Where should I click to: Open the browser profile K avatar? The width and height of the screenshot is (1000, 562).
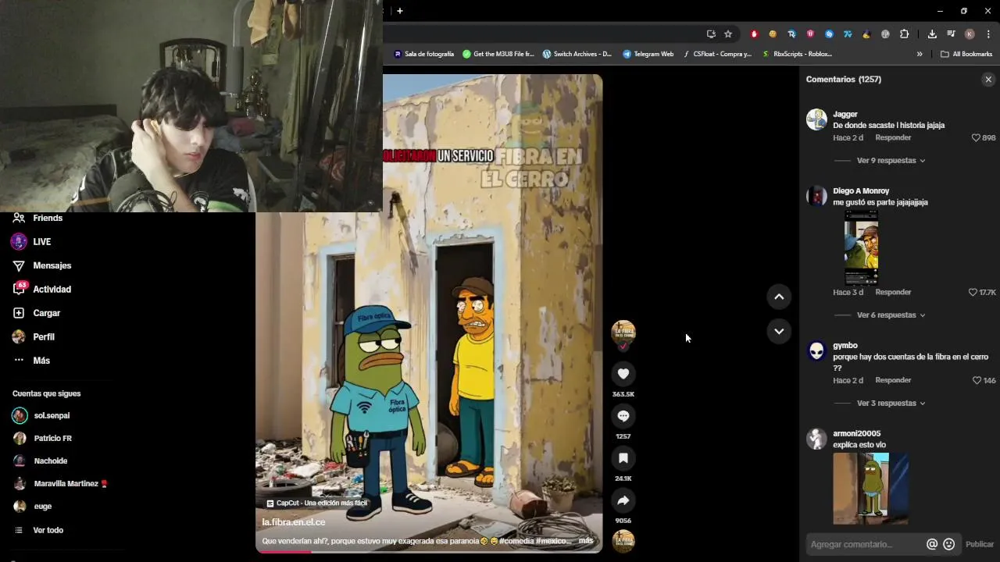970,34
